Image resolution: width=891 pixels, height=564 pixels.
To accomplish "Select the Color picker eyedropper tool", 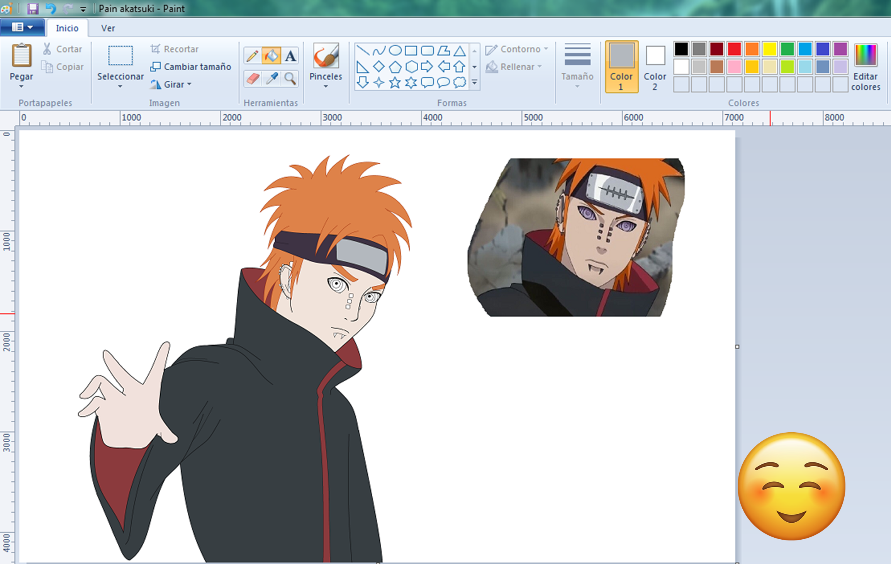I will click(x=271, y=78).
